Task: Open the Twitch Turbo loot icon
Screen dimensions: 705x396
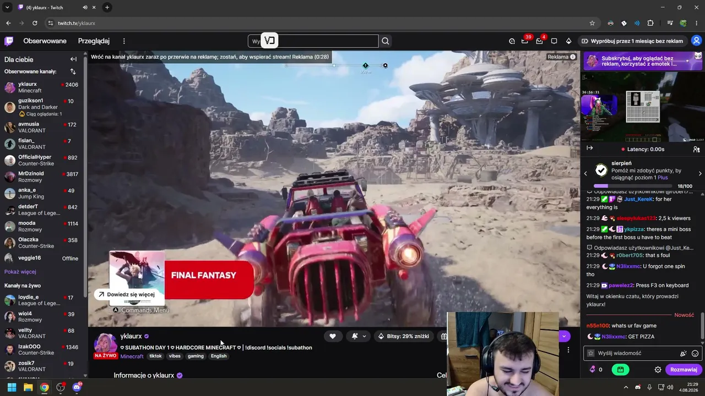Action: point(512,41)
